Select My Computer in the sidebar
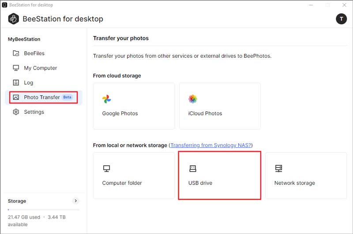 [43, 68]
